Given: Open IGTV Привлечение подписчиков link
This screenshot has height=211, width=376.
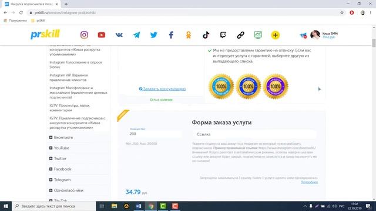Looking at the screenshot, I should [78, 123].
